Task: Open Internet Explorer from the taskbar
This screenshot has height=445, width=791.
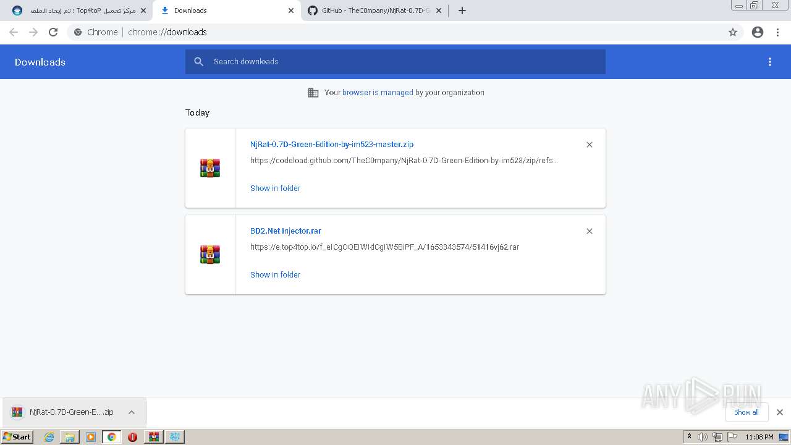Action: (49, 437)
